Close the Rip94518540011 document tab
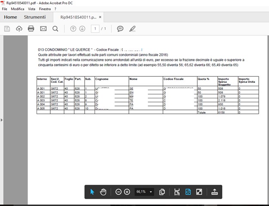 100,17
